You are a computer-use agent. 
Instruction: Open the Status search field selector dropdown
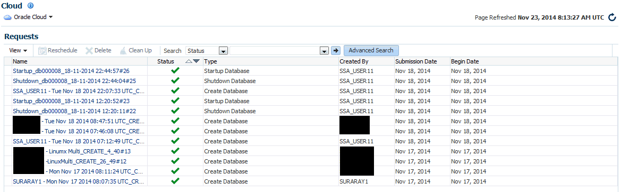(x=223, y=51)
